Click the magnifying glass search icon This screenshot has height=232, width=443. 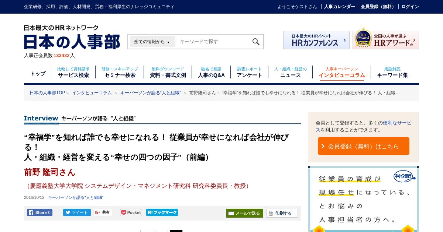[256, 42]
